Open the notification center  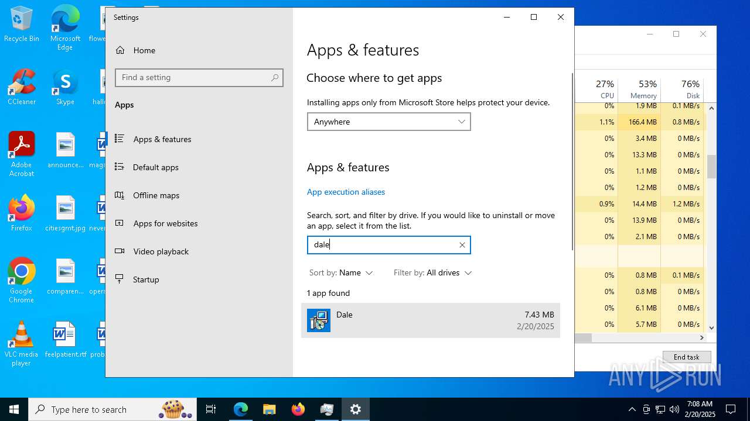click(x=731, y=409)
